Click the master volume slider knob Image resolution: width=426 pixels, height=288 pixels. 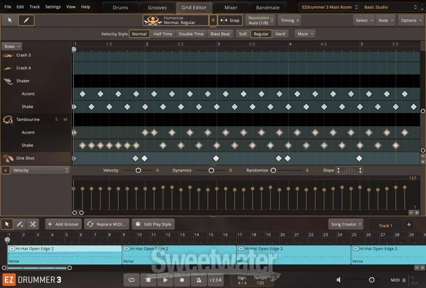[x=372, y=279]
